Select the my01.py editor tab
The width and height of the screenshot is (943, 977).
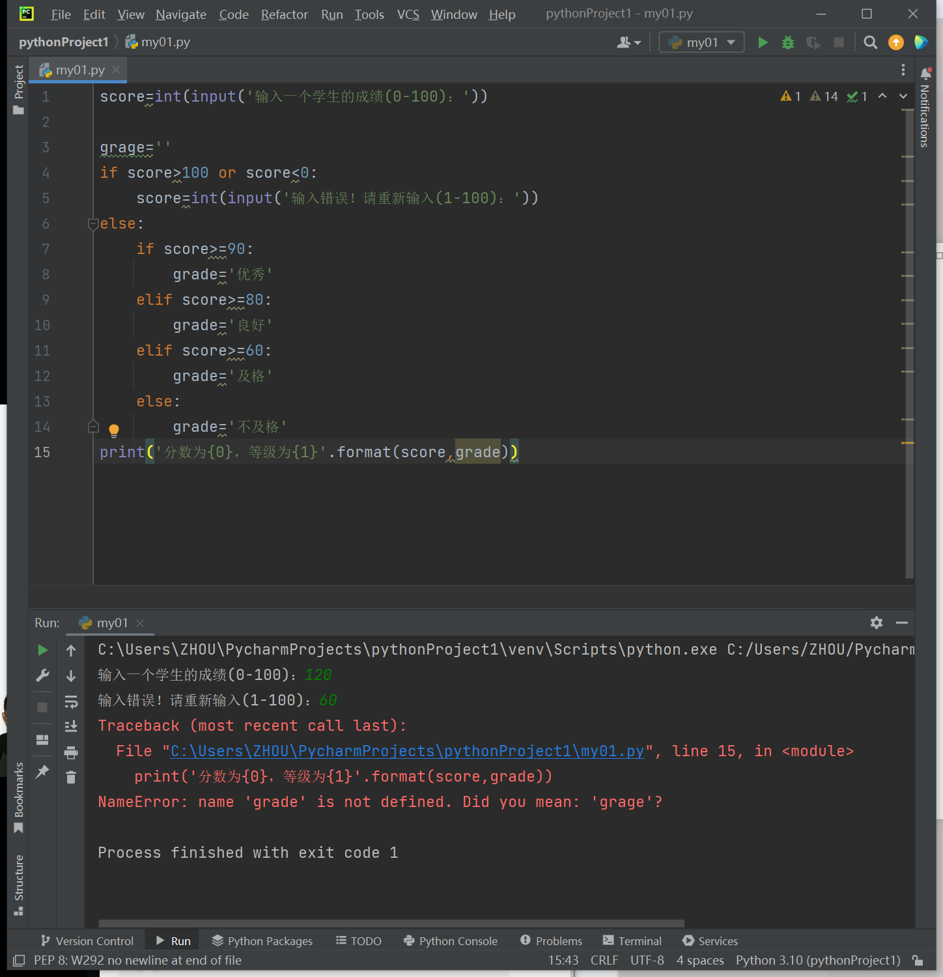pos(79,70)
